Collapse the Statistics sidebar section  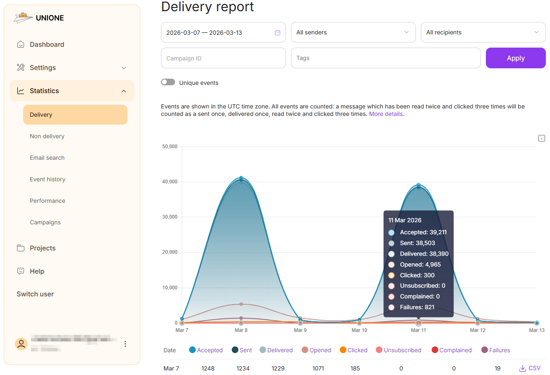pyautogui.click(x=123, y=91)
